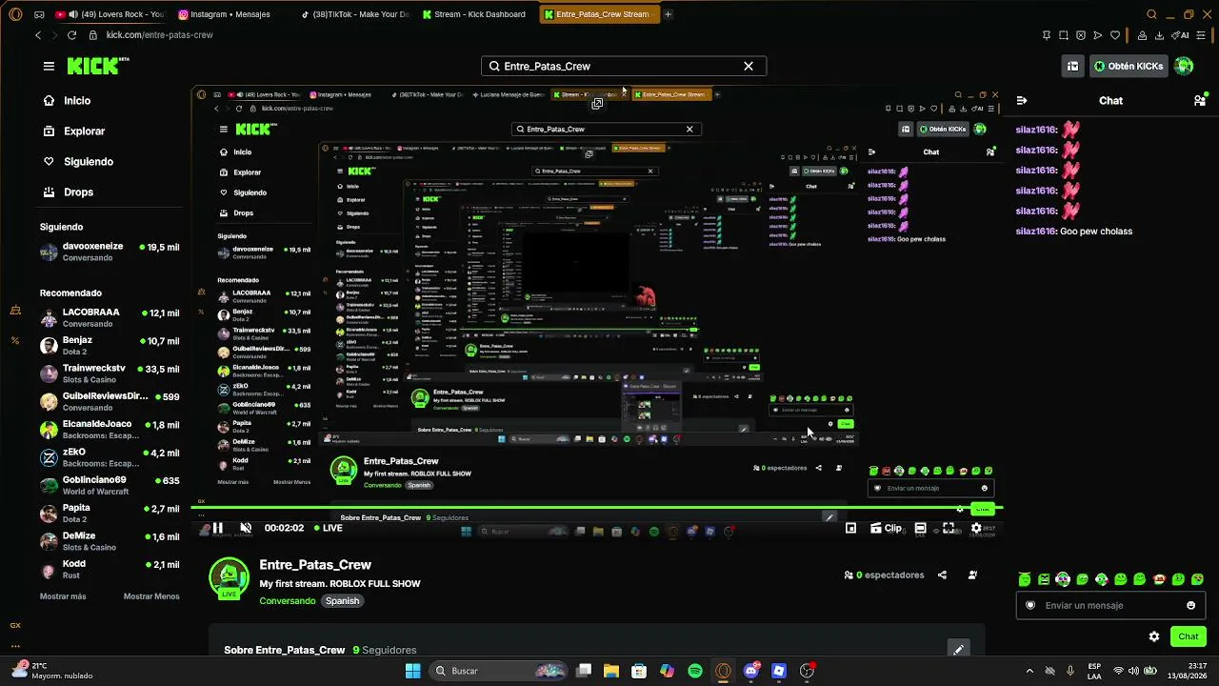Unmute the stream volume
This screenshot has height=686, width=1219.
(245, 528)
